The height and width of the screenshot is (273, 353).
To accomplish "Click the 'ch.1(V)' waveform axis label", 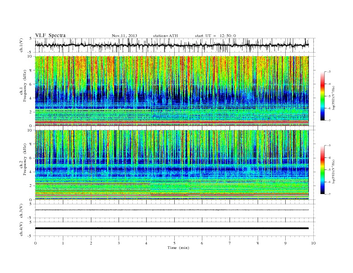I will pyautogui.click(x=21, y=45).
